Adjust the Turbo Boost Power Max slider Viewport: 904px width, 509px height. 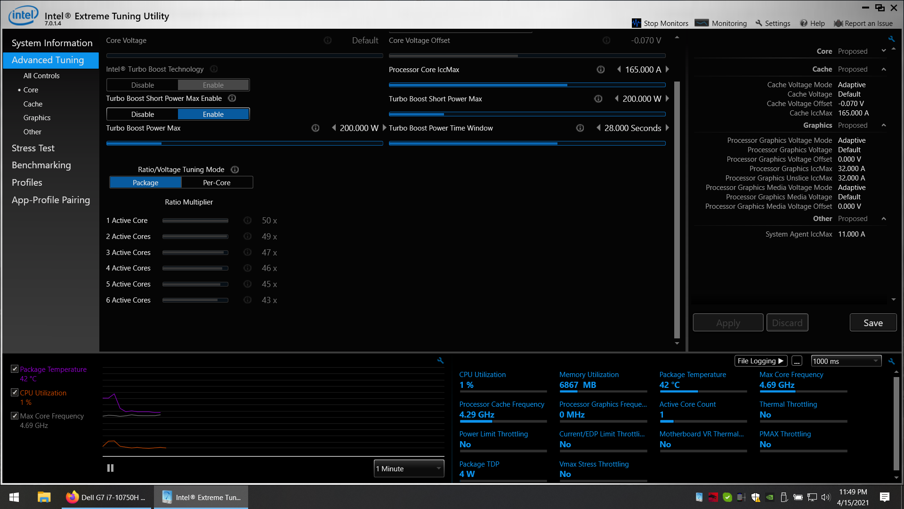click(x=244, y=143)
